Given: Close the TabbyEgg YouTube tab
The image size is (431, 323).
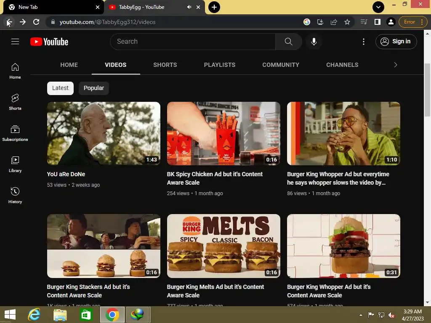Looking at the screenshot, I should coord(198,7).
